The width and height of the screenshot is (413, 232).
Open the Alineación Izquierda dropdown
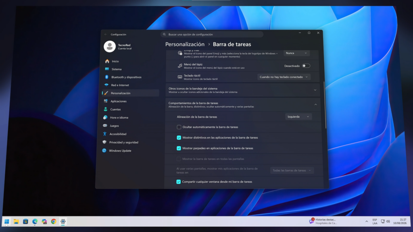tap(298, 117)
